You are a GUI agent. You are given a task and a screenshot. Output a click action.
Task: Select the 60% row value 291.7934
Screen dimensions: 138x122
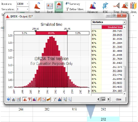click(117, 59)
